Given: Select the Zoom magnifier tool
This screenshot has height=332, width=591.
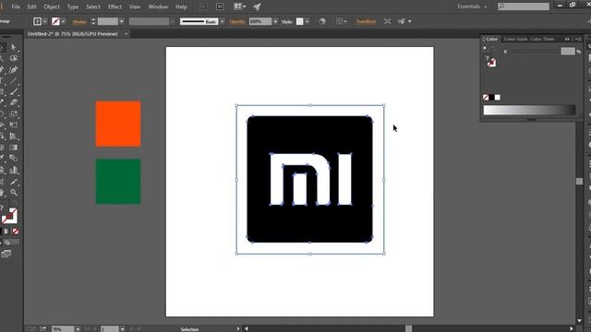Looking at the screenshot, I should tap(14, 193).
